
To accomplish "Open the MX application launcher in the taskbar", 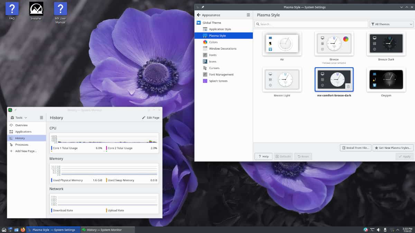I will tap(4, 230).
